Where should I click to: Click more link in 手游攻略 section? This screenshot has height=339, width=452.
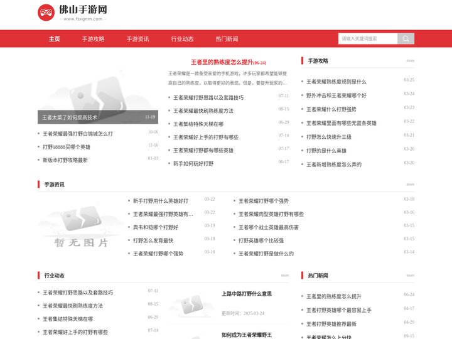tap(410, 61)
